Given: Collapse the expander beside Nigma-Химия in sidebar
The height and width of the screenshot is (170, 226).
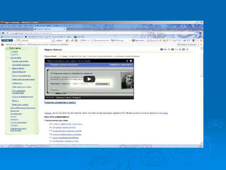Looking at the screenshot, I should (x=9, y=68).
